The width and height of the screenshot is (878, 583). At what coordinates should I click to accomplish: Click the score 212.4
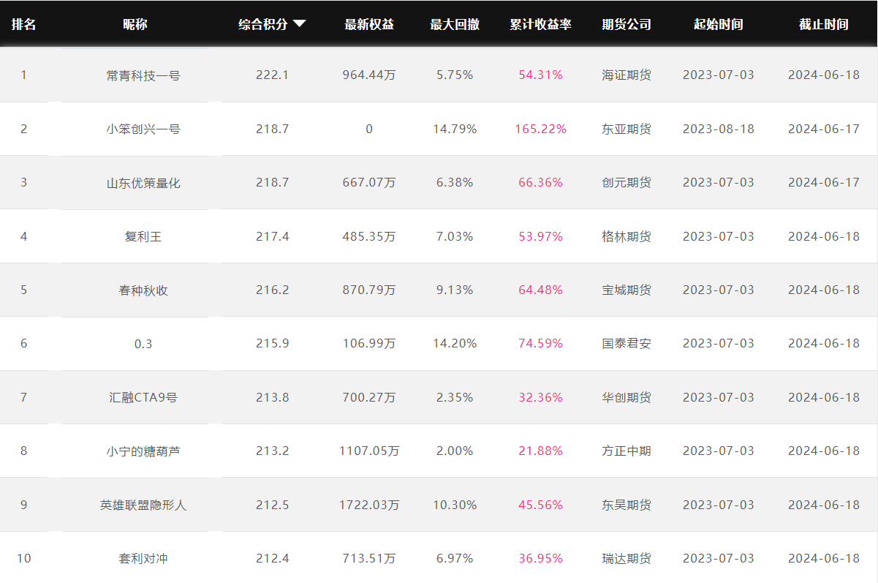coord(273,559)
